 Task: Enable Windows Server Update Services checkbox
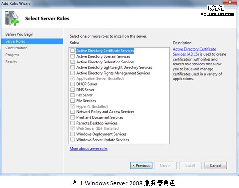(73, 140)
